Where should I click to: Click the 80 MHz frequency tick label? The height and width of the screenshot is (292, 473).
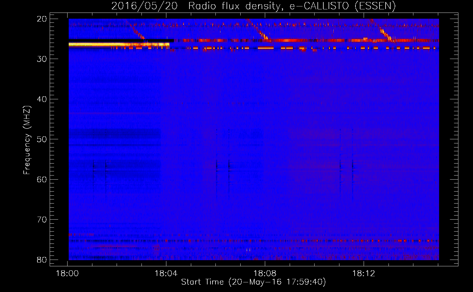coord(42,260)
